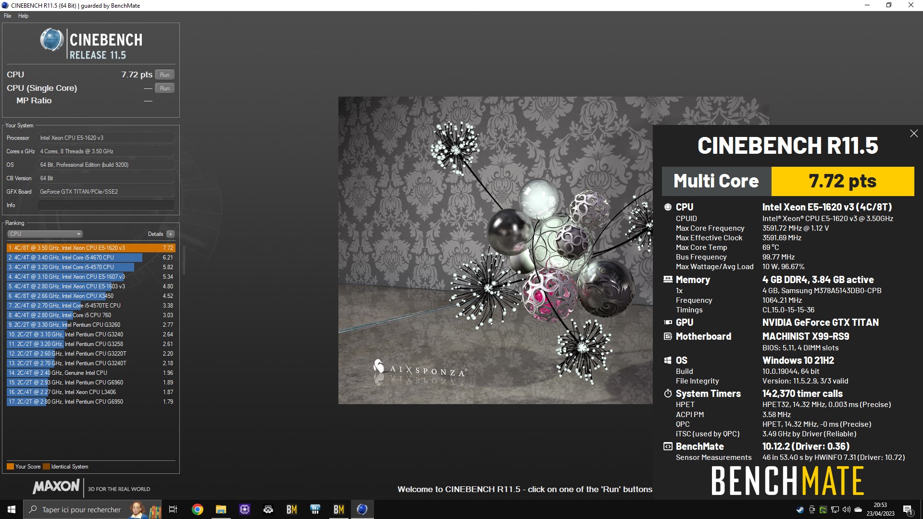The height and width of the screenshot is (519, 923).
Task: Click the Identical System brown legend swatch
Action: (46, 467)
